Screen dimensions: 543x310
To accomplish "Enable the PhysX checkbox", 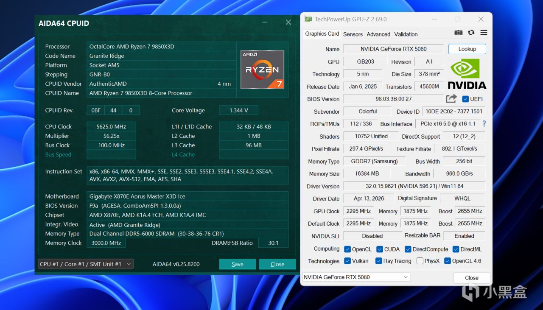I will pyautogui.click(x=420, y=261).
